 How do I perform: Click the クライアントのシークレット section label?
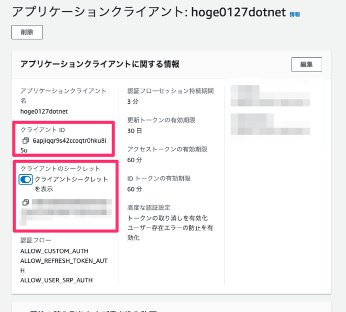(60, 169)
